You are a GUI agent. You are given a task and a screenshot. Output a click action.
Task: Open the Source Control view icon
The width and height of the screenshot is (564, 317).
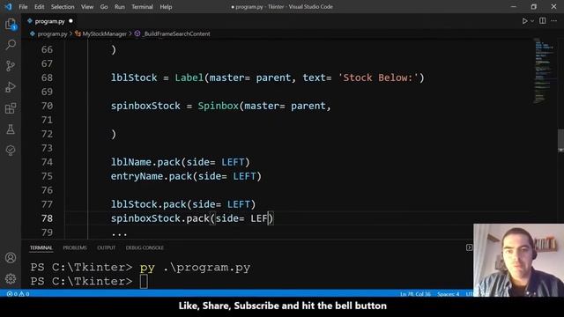[11, 66]
